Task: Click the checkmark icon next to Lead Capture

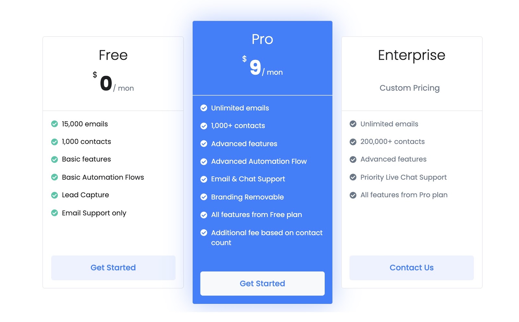Action: [54, 195]
